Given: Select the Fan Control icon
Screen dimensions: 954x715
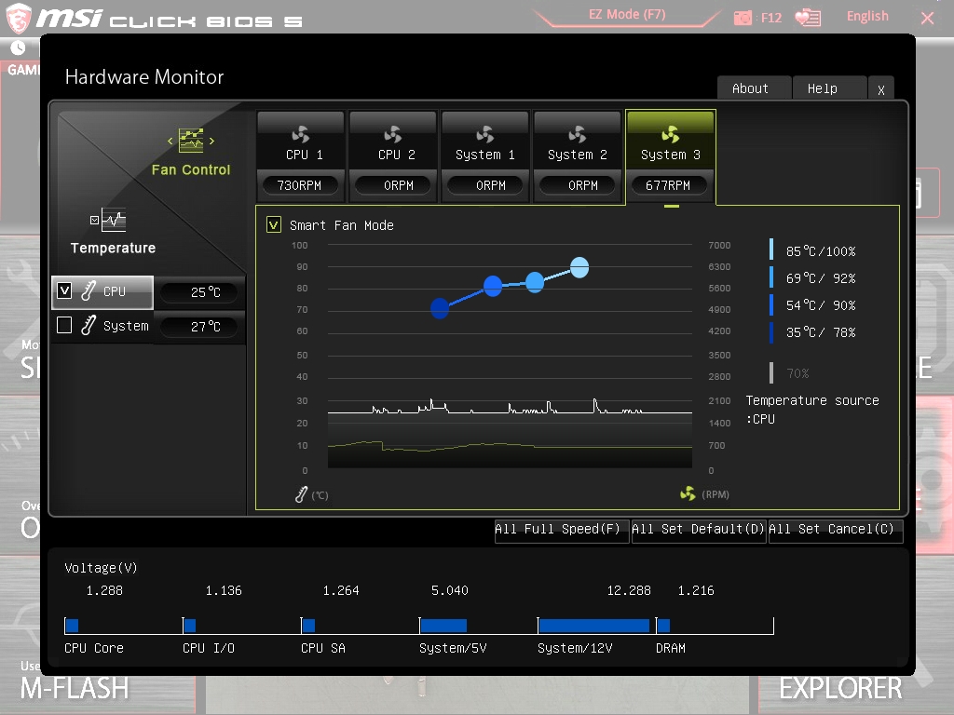Looking at the screenshot, I should click(191, 142).
